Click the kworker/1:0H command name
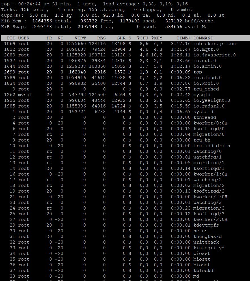The image size is (250, 281). point(210,174)
